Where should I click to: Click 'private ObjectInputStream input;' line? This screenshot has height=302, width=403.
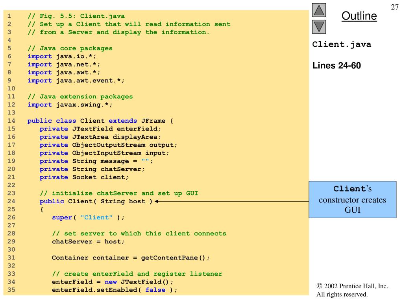[104, 153]
